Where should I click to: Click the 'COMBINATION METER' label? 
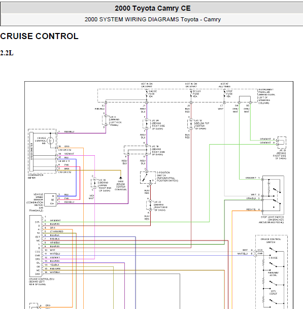point(36,177)
